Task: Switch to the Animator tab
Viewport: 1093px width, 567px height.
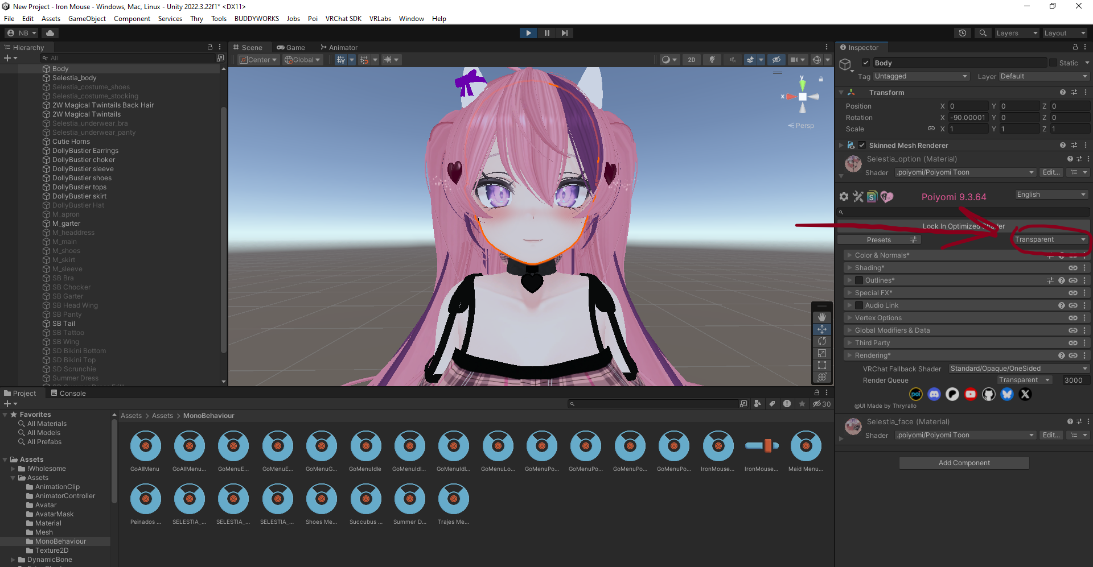Action: [x=339, y=47]
